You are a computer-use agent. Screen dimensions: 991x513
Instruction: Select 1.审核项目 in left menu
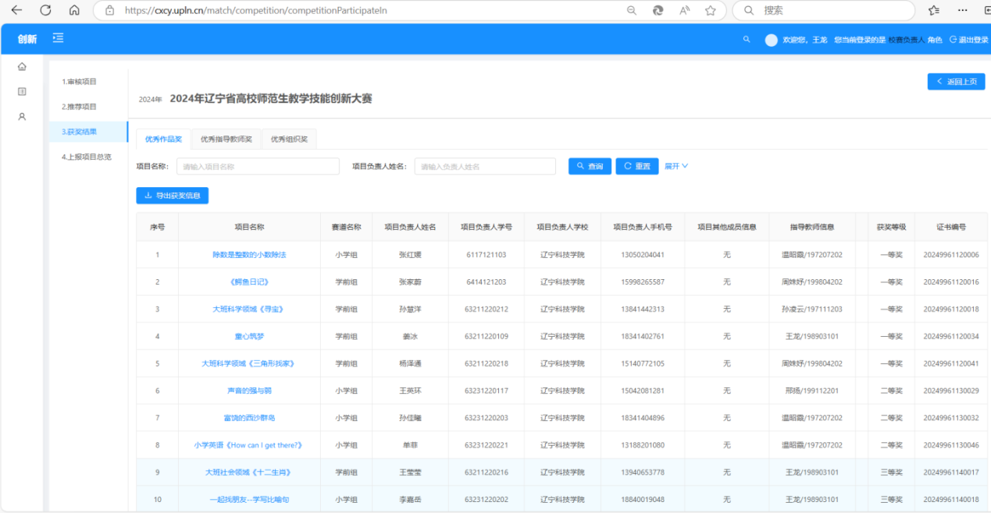coord(79,82)
